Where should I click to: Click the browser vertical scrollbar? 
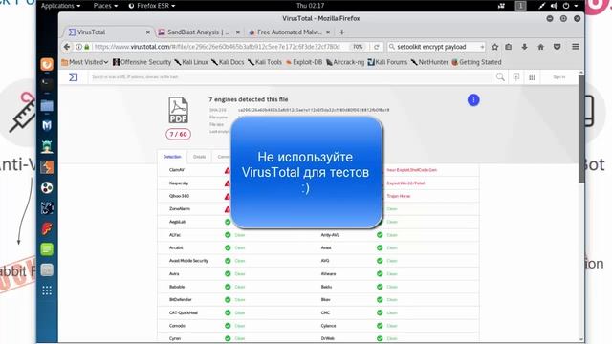click(x=581, y=129)
